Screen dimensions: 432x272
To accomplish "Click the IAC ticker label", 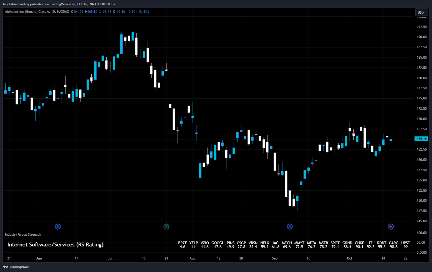I will point(276,243).
